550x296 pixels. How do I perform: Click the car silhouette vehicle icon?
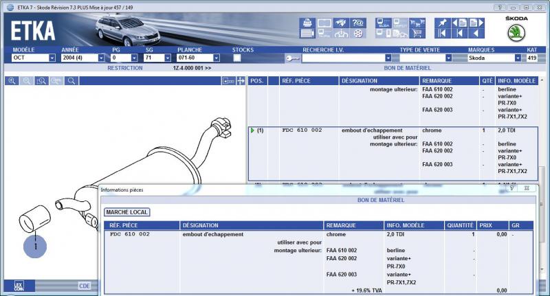[341, 33]
